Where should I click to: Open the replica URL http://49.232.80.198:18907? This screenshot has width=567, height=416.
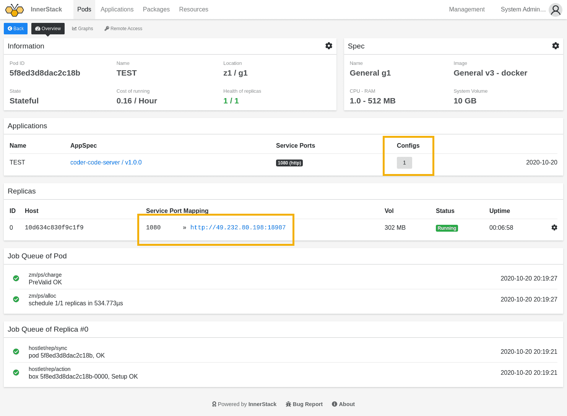(238, 227)
